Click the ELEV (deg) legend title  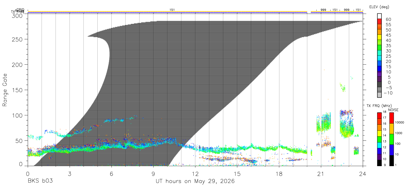379,7
